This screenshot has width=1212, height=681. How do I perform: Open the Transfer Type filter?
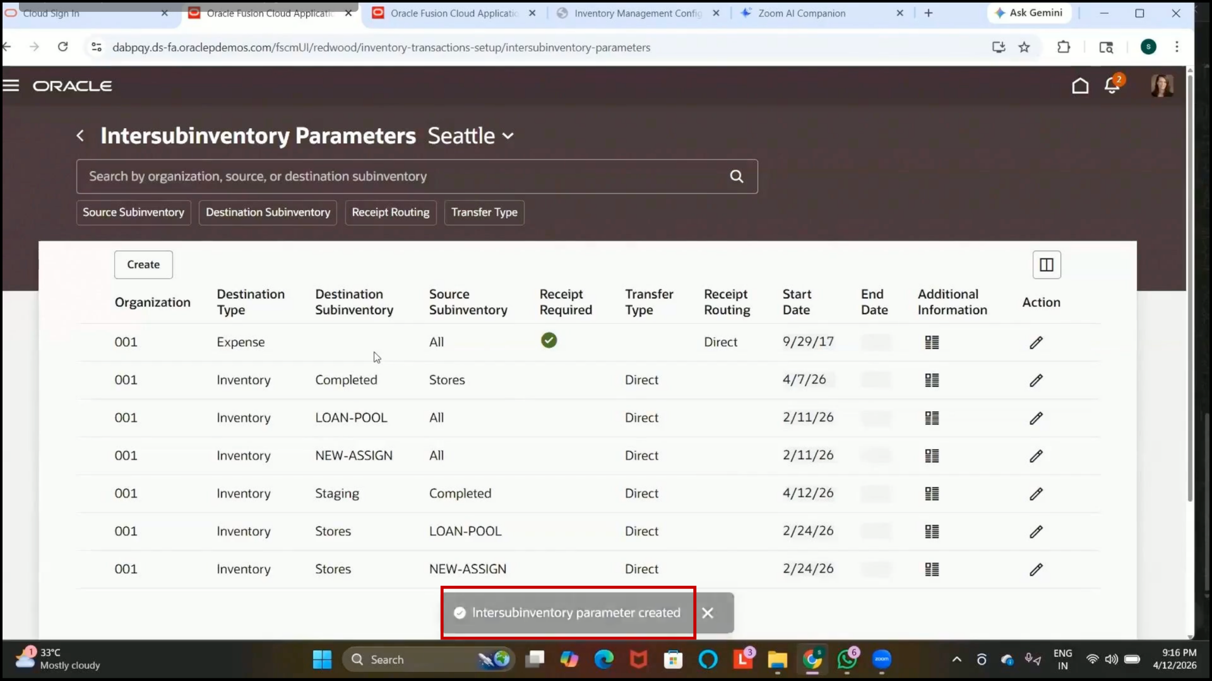tap(484, 212)
